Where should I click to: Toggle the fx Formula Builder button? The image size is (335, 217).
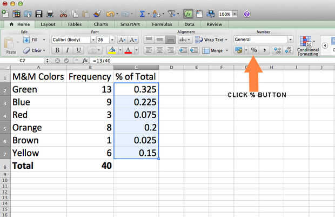188,14
